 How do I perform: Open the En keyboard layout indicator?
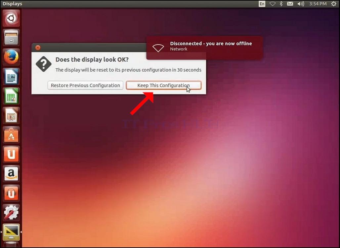pos(262,4)
